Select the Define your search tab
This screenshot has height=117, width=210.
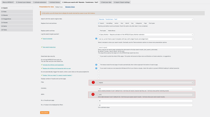pyautogui.click(x=80, y=2)
